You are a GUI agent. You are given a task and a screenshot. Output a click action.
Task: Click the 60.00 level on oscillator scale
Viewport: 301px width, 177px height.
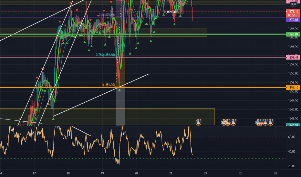pyautogui.click(x=292, y=137)
